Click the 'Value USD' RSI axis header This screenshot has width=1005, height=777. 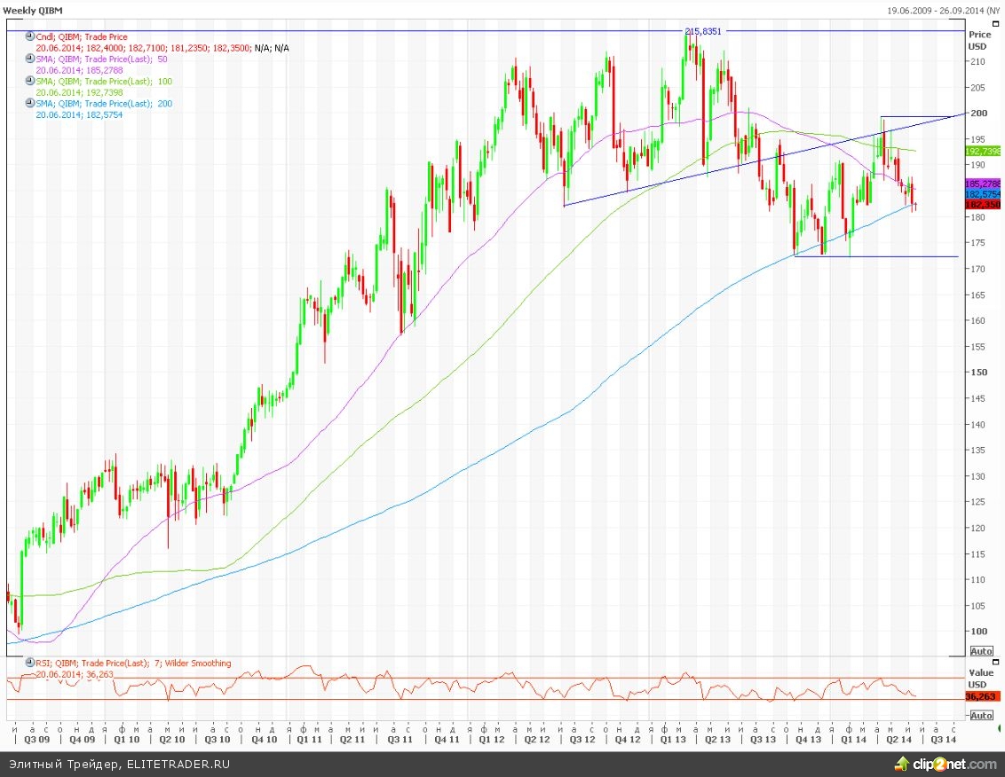point(980,679)
